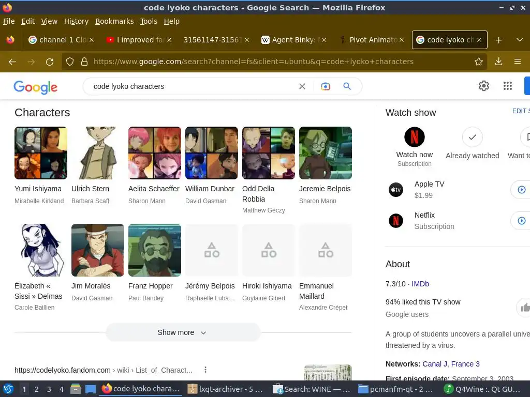Search by image using the camera icon

[326, 86]
